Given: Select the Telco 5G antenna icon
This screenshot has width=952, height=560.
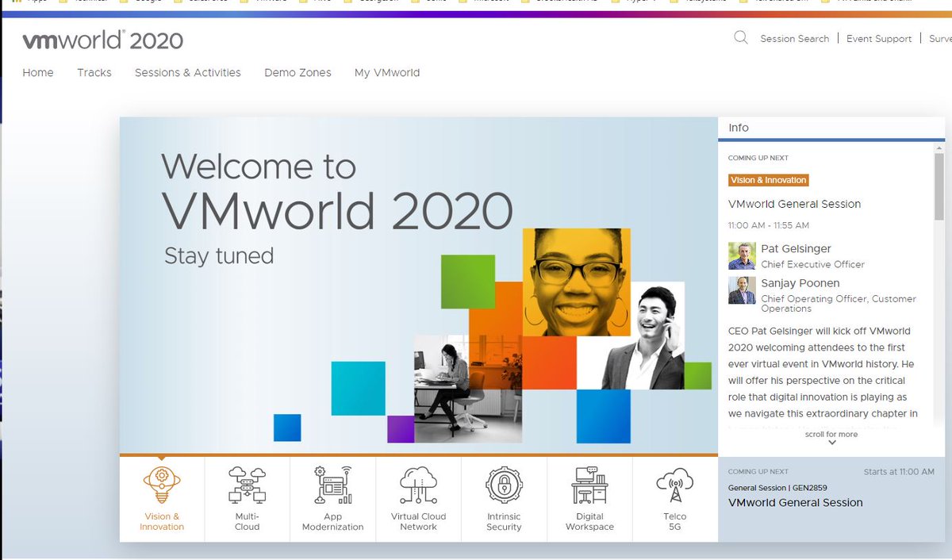Looking at the screenshot, I should tap(674, 487).
